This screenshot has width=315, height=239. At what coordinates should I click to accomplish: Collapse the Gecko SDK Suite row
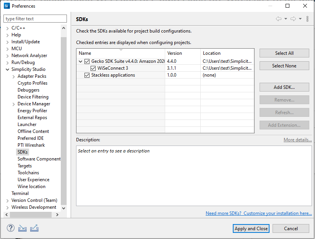click(80, 61)
